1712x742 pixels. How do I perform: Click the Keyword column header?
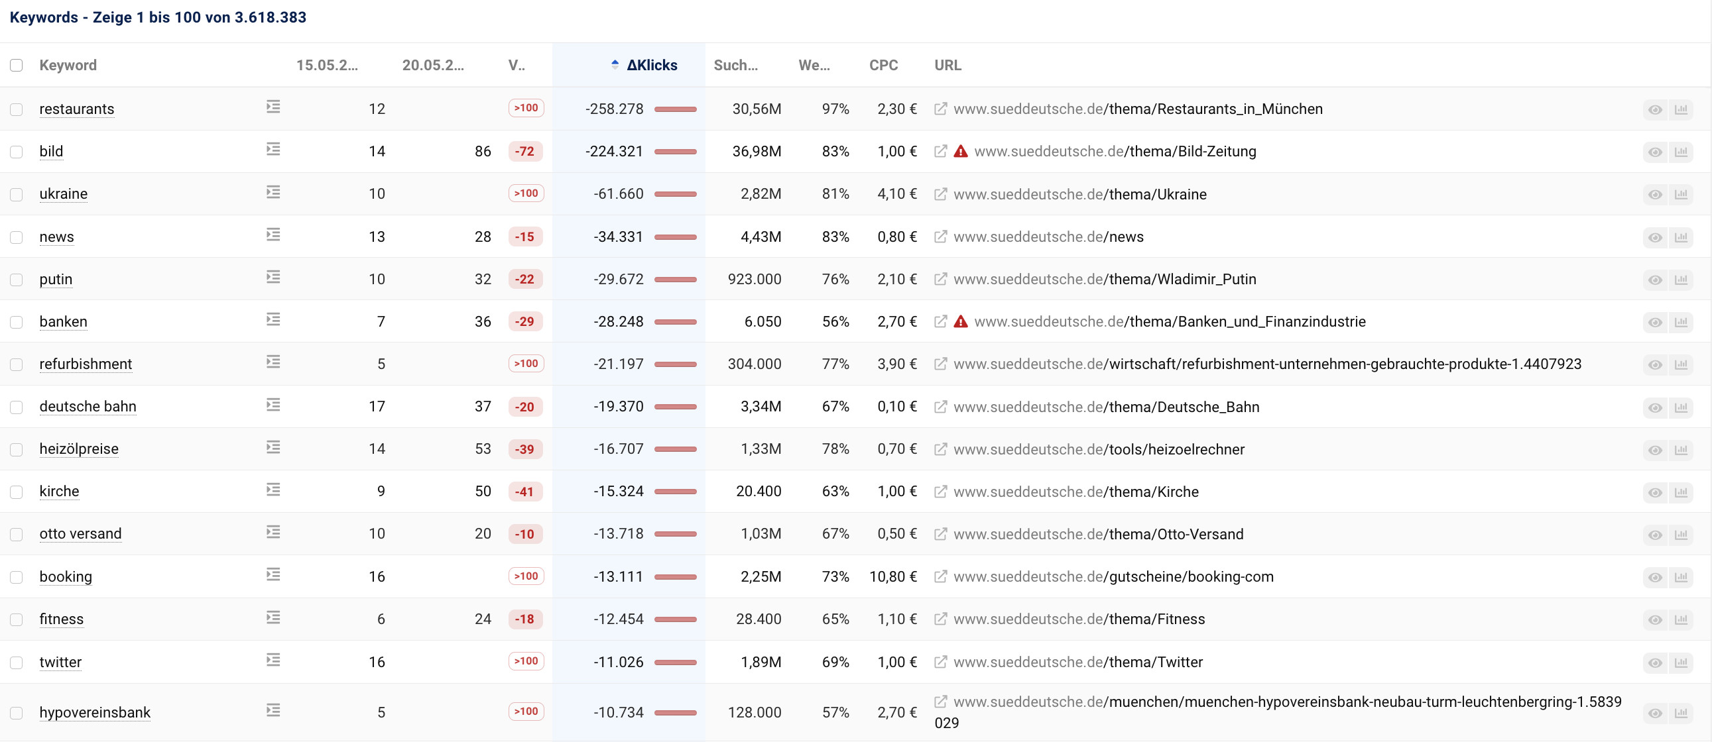click(x=68, y=65)
